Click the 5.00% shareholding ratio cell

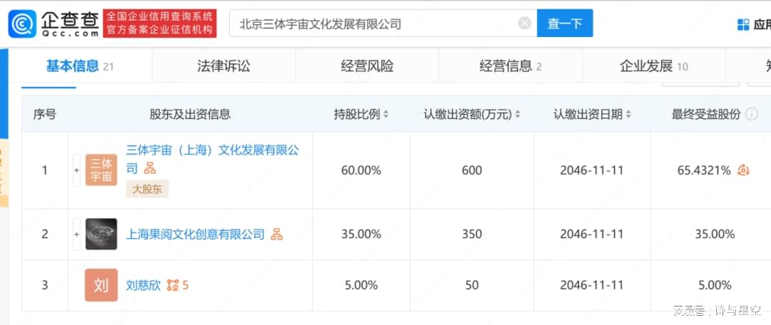(x=361, y=285)
